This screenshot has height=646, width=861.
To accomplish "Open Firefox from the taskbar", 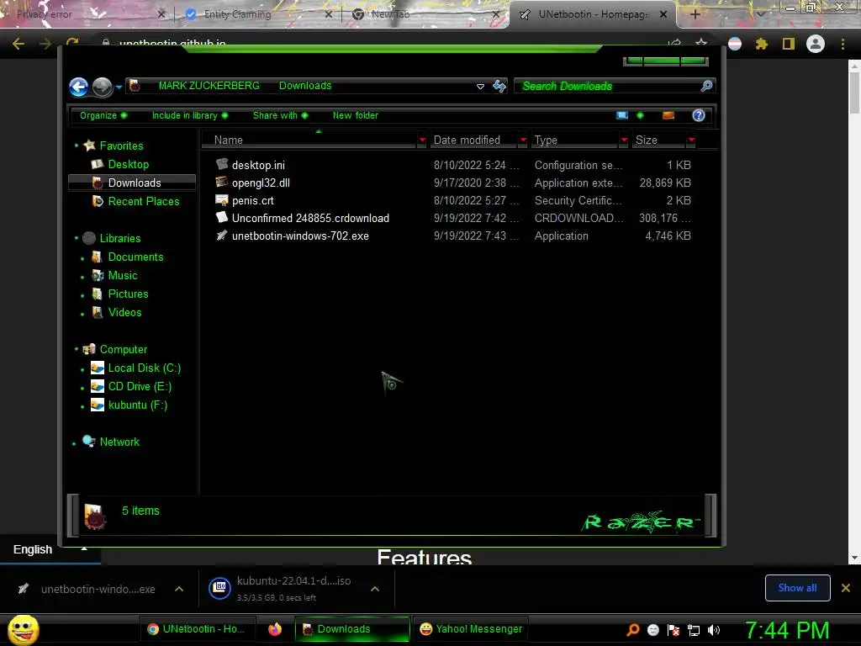I will coord(275,629).
